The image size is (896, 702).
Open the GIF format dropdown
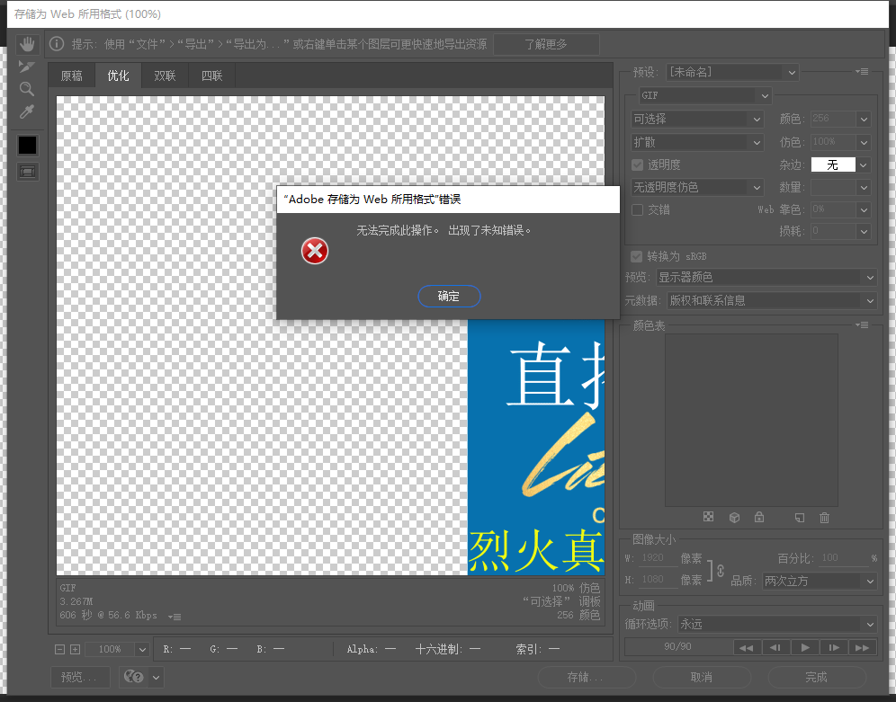[x=705, y=95]
